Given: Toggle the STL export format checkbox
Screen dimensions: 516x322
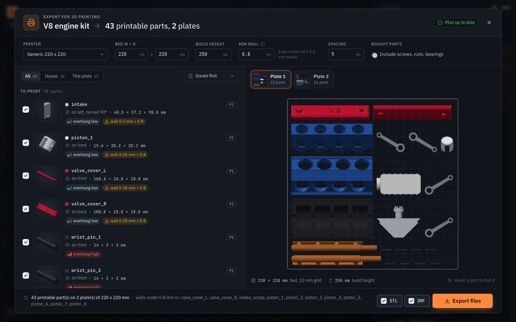Looking at the screenshot, I should pyautogui.click(x=390, y=301).
